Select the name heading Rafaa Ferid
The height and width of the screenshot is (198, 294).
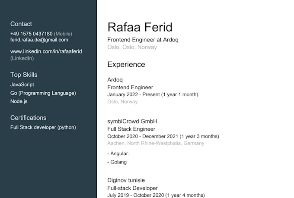click(x=140, y=27)
